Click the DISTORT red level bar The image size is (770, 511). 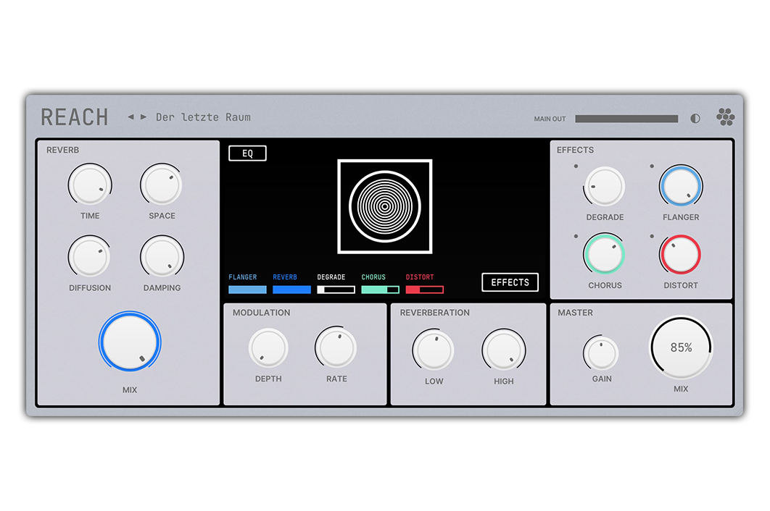[x=424, y=290]
